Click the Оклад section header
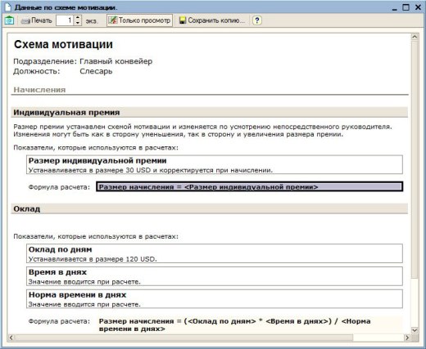 [x=210, y=209]
